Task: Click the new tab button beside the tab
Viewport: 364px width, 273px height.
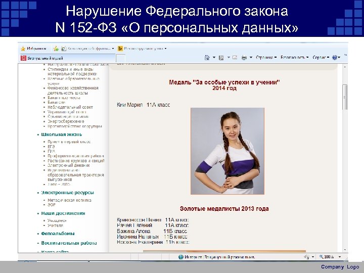Action: click(120, 58)
